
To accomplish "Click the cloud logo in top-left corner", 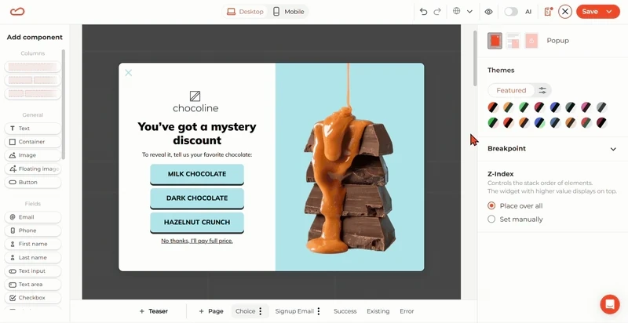I will pyautogui.click(x=17, y=12).
